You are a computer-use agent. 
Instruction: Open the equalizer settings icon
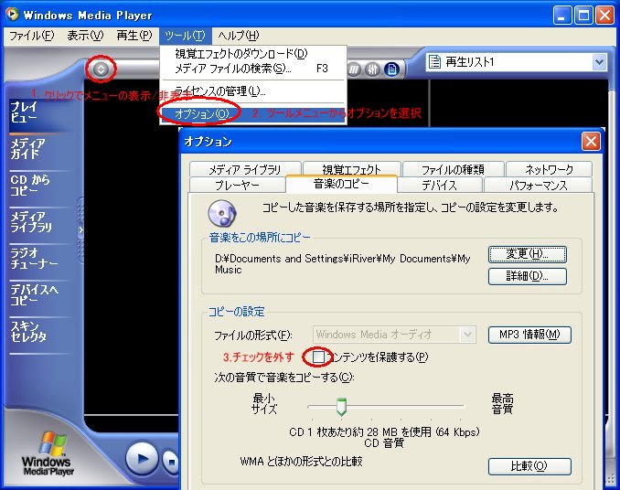pyautogui.click(x=372, y=69)
